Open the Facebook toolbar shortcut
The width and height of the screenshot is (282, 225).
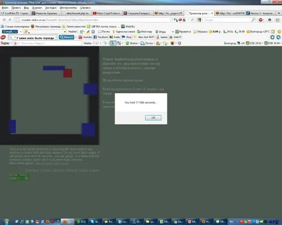pyautogui.click(x=101, y=37)
